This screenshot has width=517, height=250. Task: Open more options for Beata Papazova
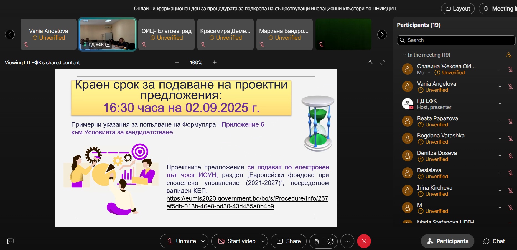499,121
